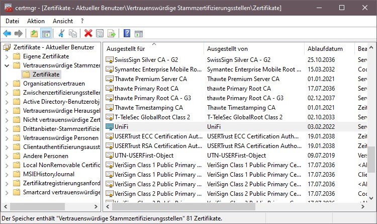Expand the Nicht vertrauenswürdige Zertifikate node
The height and width of the screenshot is (224, 377).
[7, 120]
